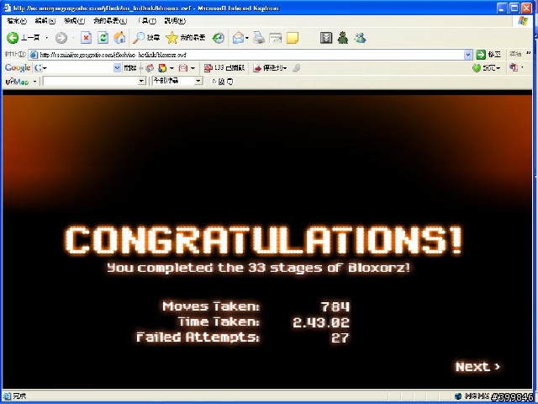Open the Google bookmarks icon dropdown
The image size is (538, 404).
[x=171, y=68]
